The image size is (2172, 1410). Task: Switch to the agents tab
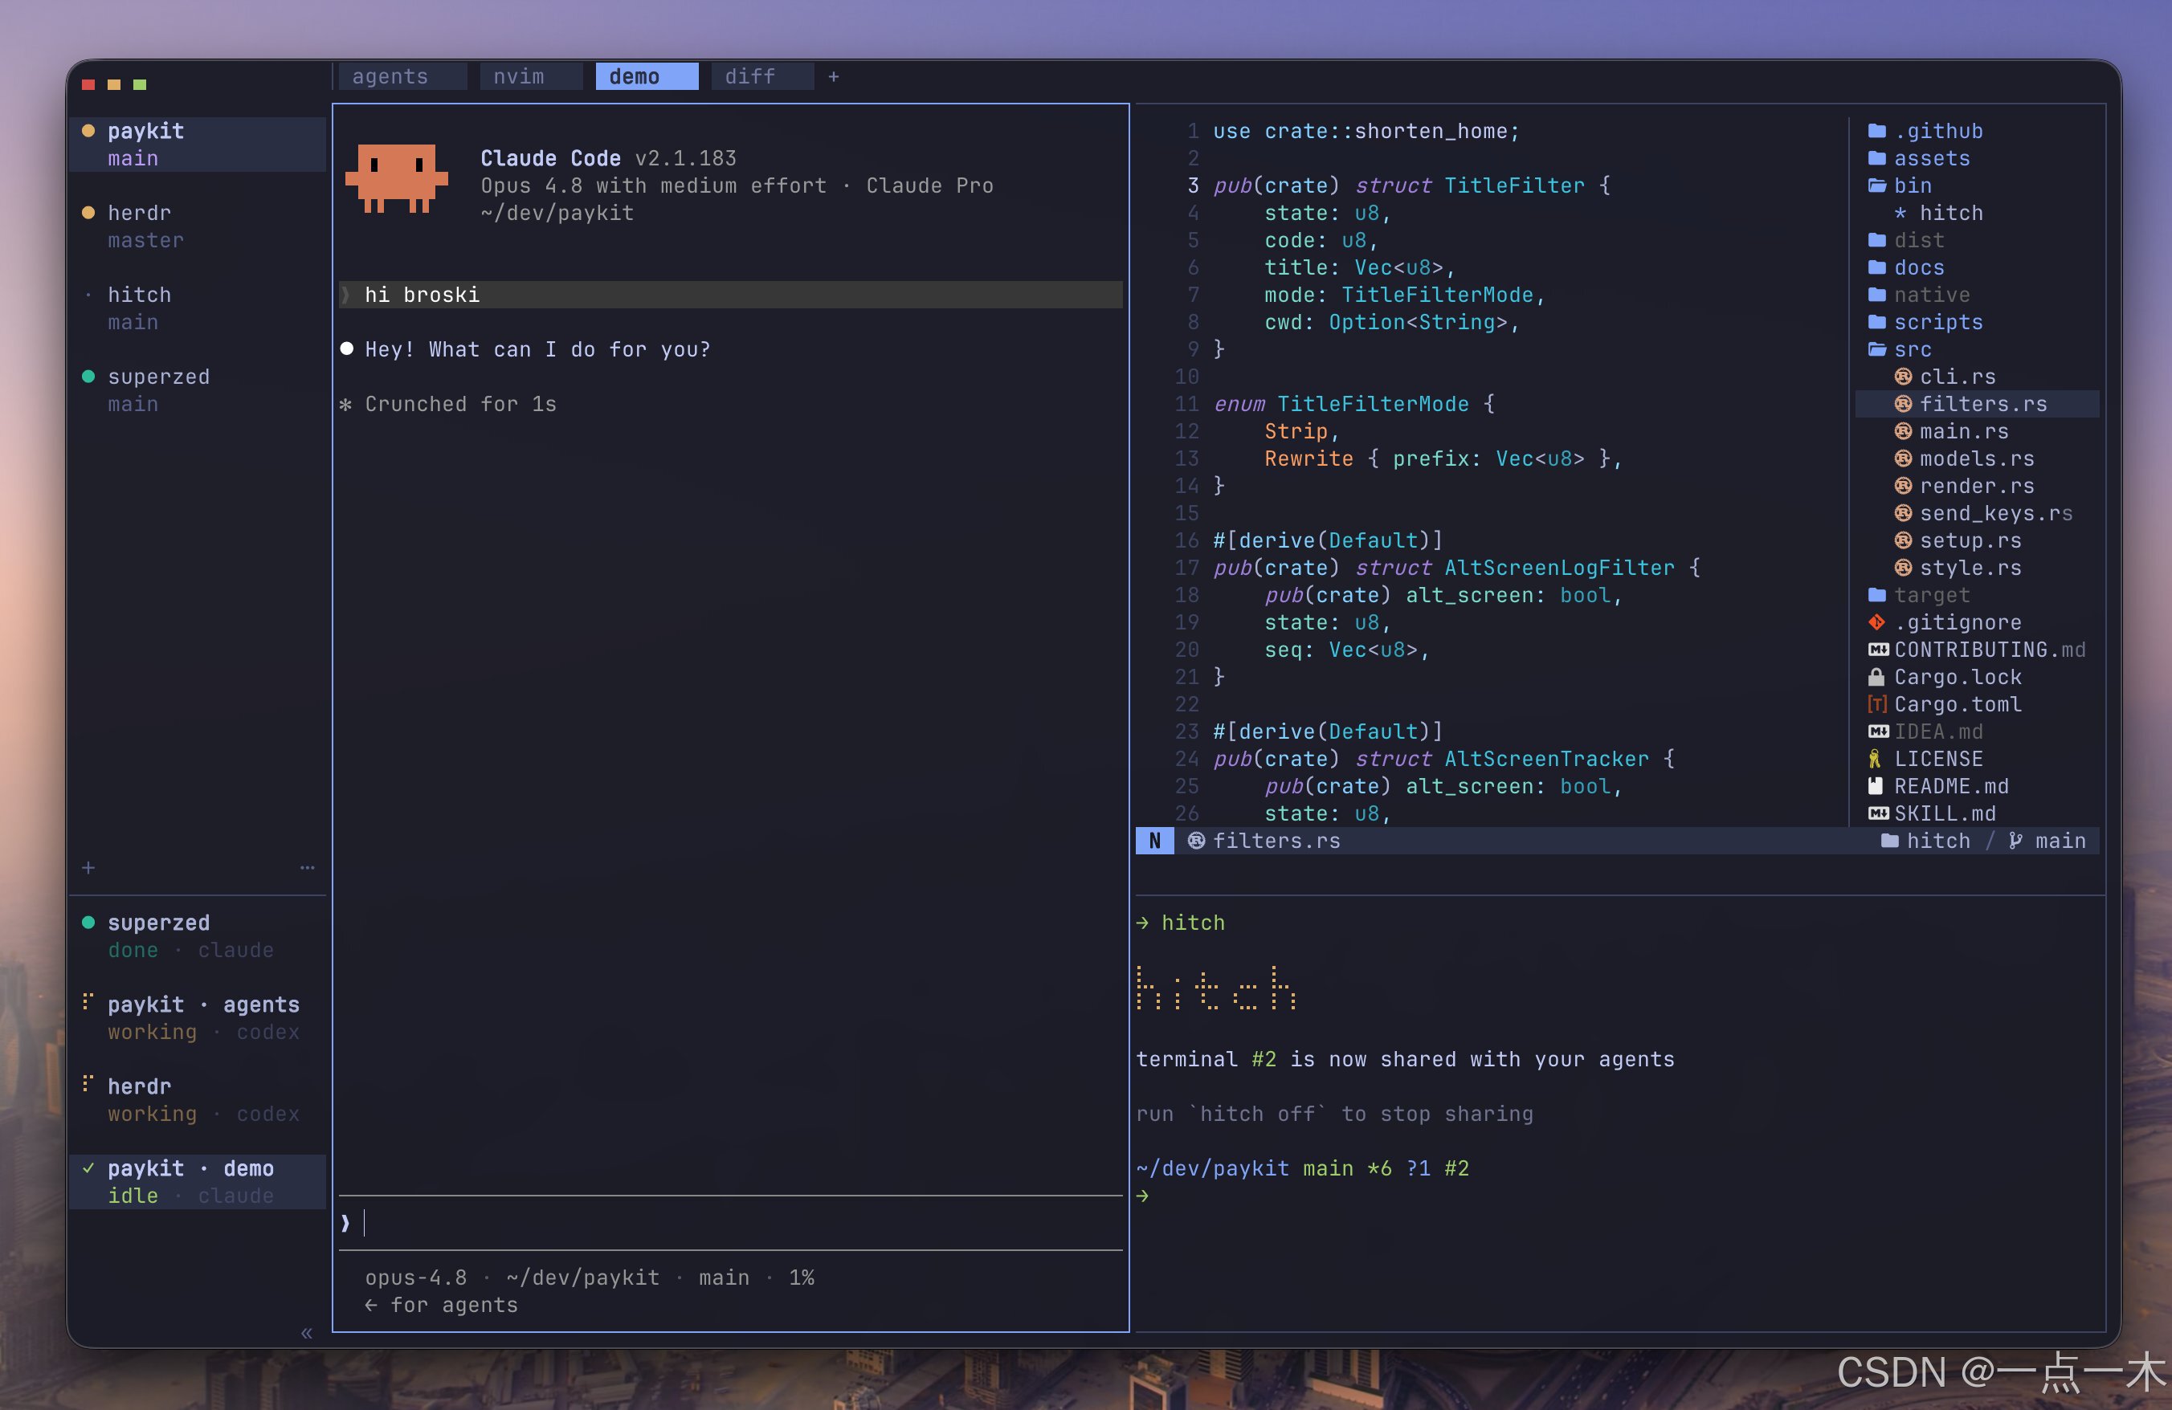pyautogui.click(x=402, y=76)
